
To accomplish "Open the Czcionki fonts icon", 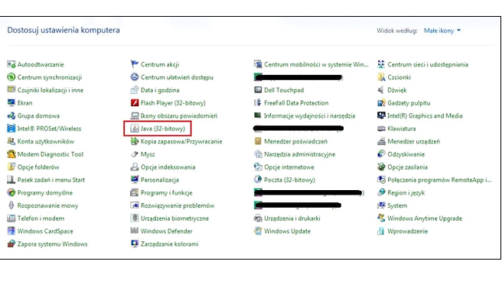I will (381, 77).
